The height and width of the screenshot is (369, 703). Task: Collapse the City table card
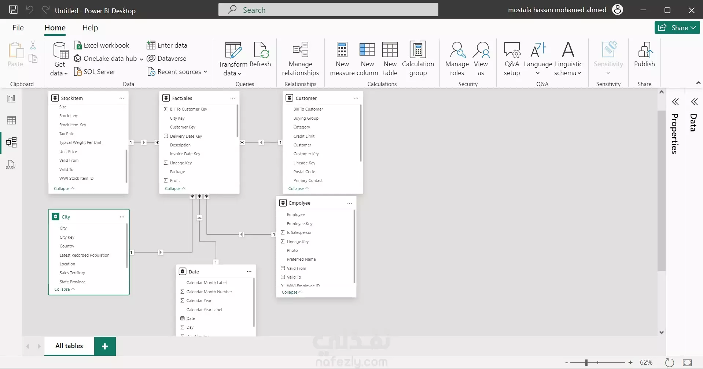point(65,289)
